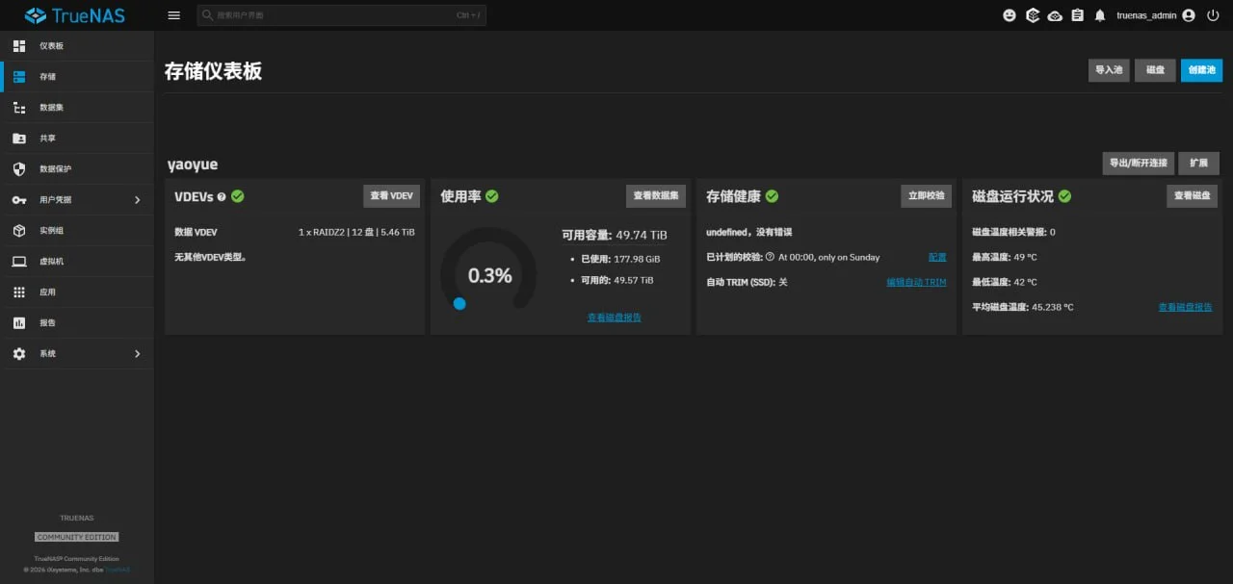Viewport: 1233px width, 584px height.
Task: Click the 系统 gear icon
Action: tap(19, 354)
